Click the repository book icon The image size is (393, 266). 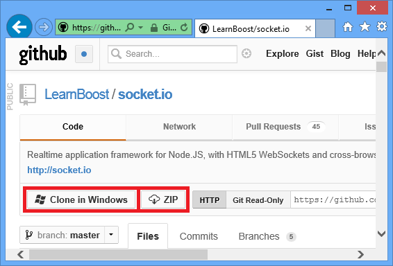pos(28,94)
